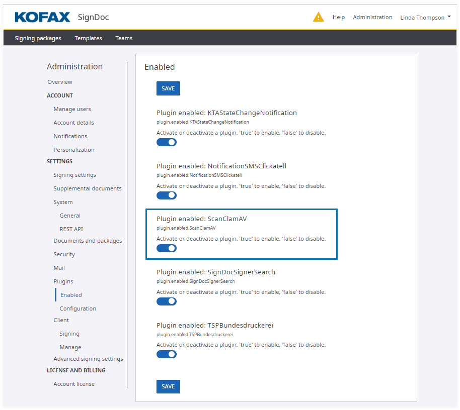Open the Signing packages tab
This screenshot has height=410, width=460.
point(38,38)
